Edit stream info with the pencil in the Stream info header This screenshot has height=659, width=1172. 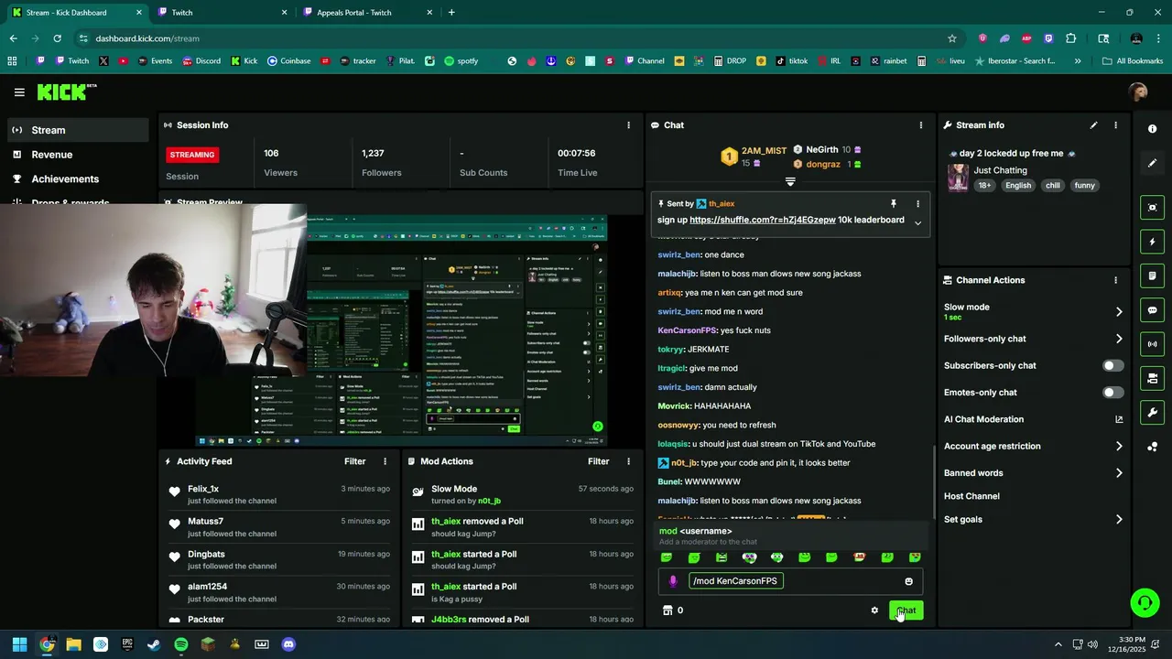tap(1093, 124)
